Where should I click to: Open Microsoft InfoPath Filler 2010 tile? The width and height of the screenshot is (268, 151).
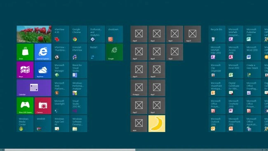[x=217, y=52]
